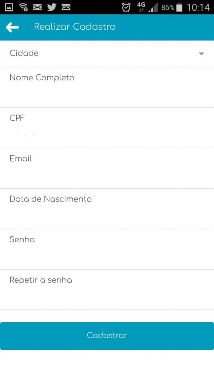This screenshot has height=381, width=214.
Task: Tap the voicemail icon in status bar
Action: coord(66,8)
